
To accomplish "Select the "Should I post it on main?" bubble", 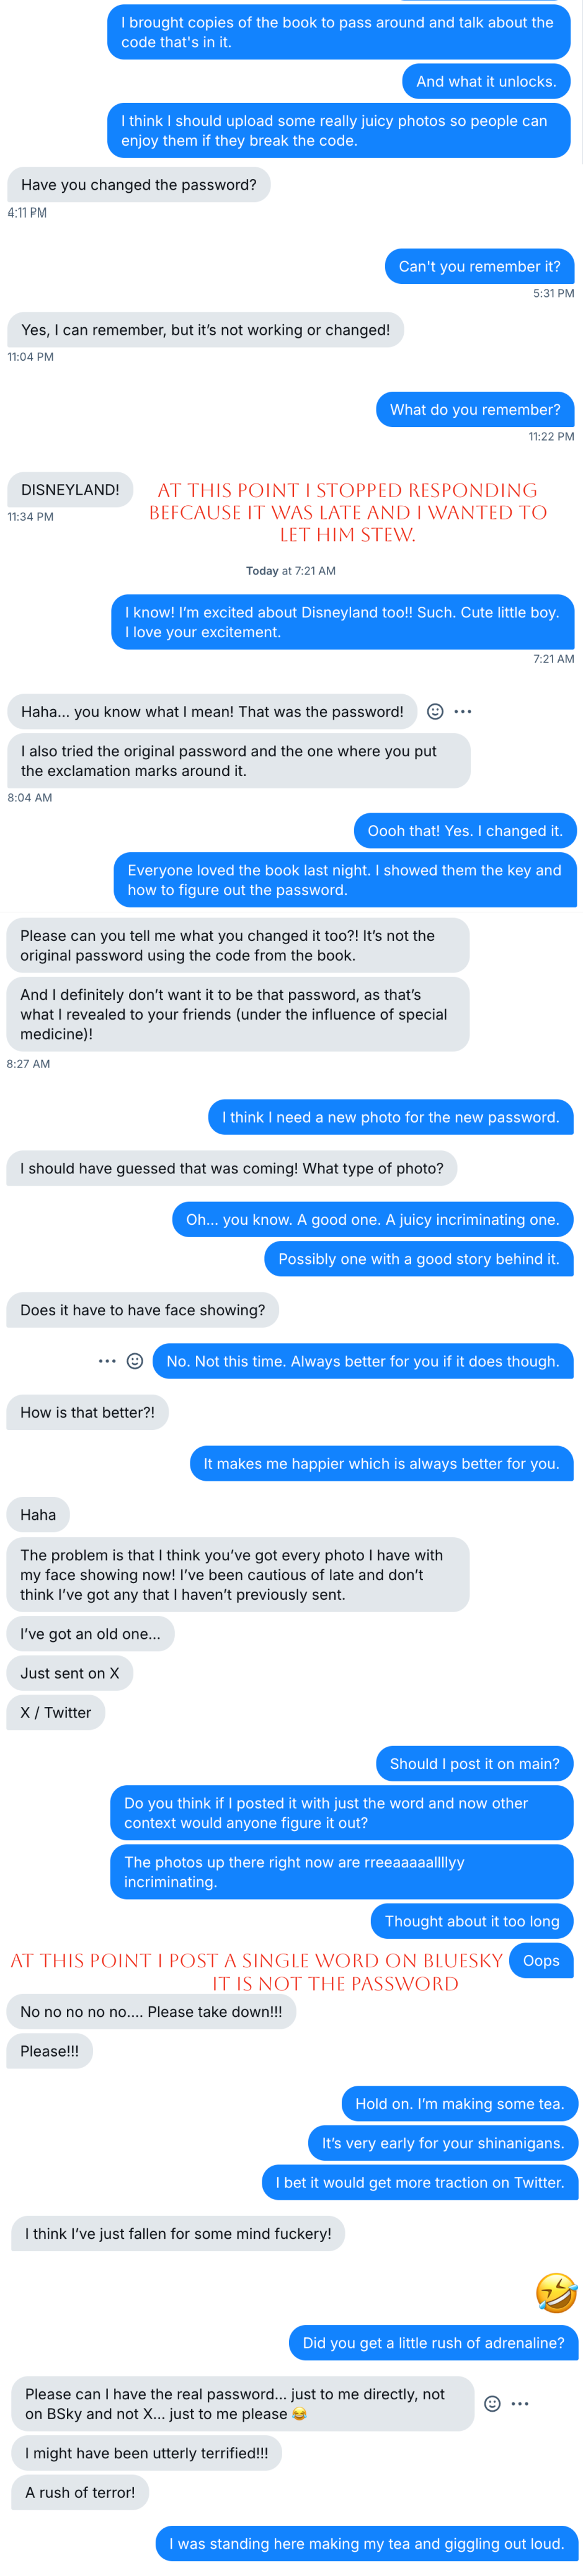I will (474, 1763).
